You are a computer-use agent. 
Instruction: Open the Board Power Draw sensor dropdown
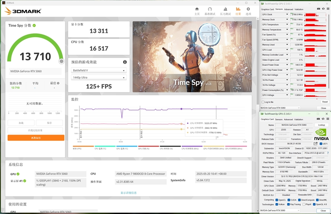(x=287, y=65)
